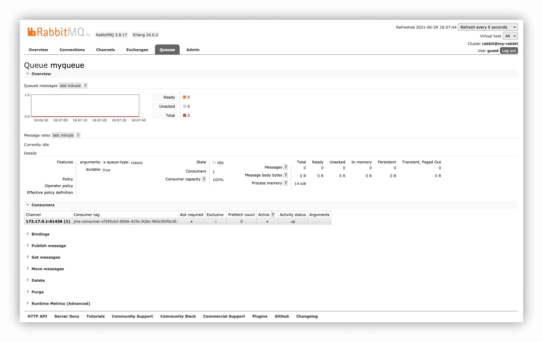Switch to the Channels tab
The height and width of the screenshot is (342, 543).
[x=105, y=50]
